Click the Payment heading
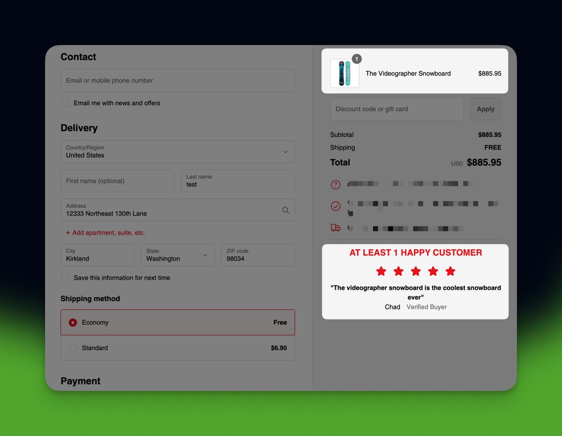The height and width of the screenshot is (436, 562). tap(81, 381)
